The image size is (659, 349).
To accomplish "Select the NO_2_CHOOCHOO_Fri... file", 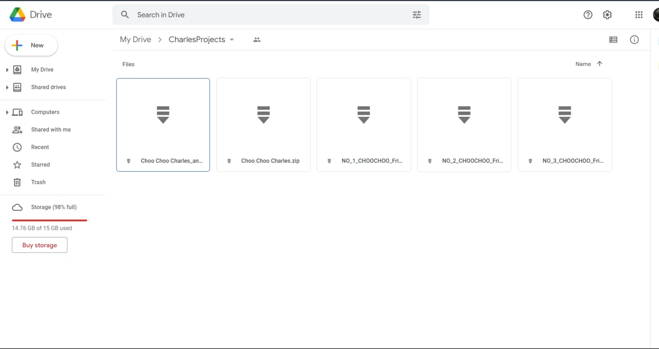I will click(464, 125).
